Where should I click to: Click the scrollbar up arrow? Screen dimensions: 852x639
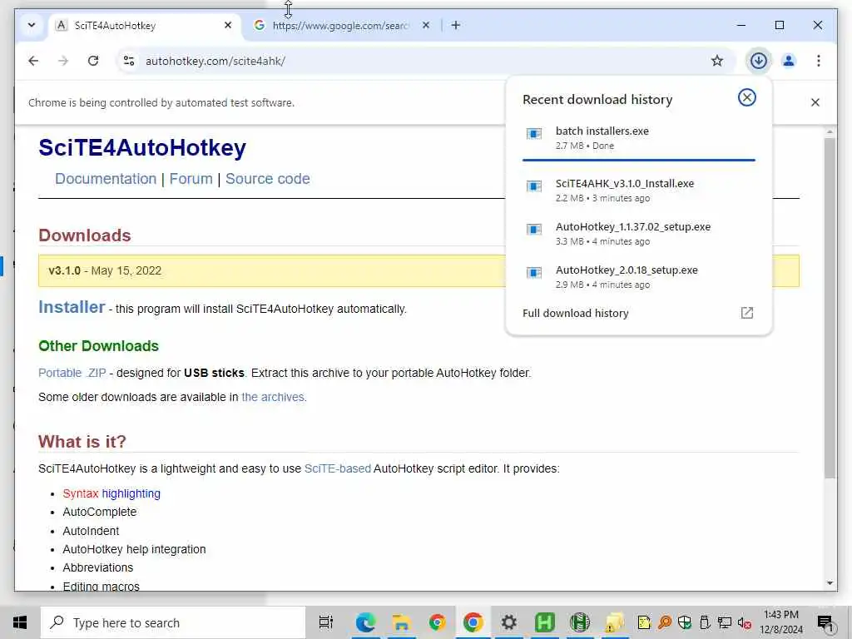830,132
